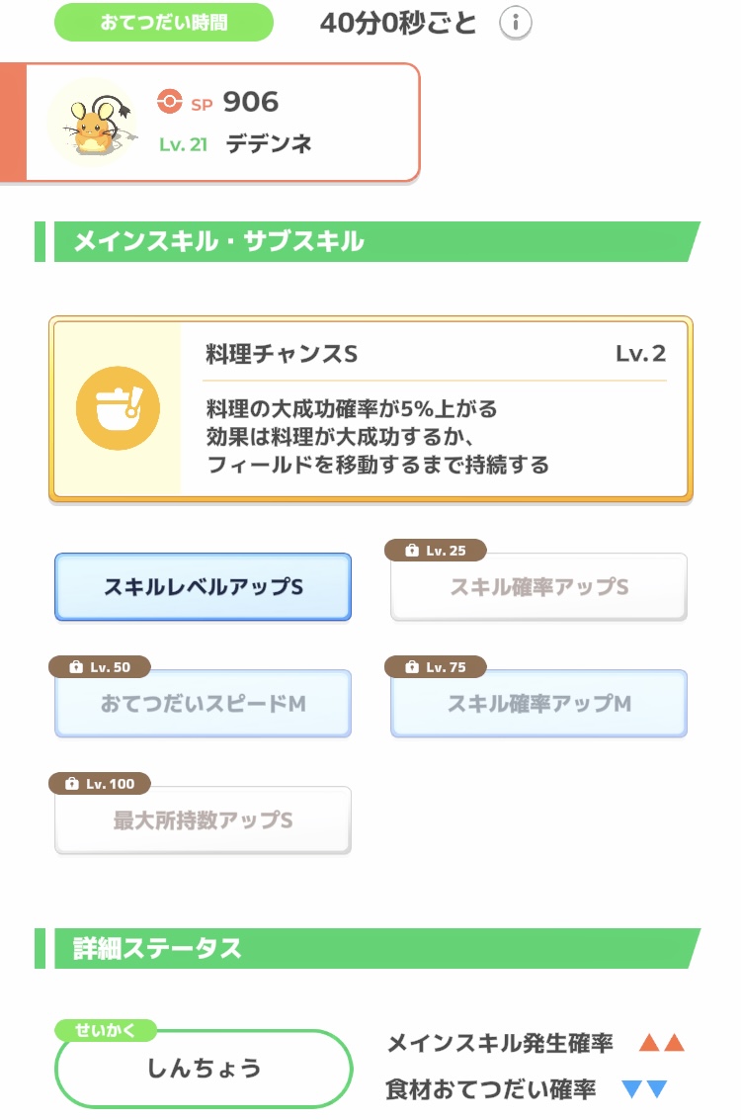This screenshot has height=1120, width=741.
Task: Tap the red up arrows for メインスキル発生確率
Action: tap(661, 1043)
